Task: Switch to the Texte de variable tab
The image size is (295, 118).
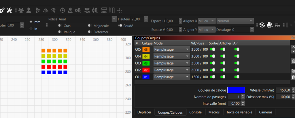Action: pos(239,112)
